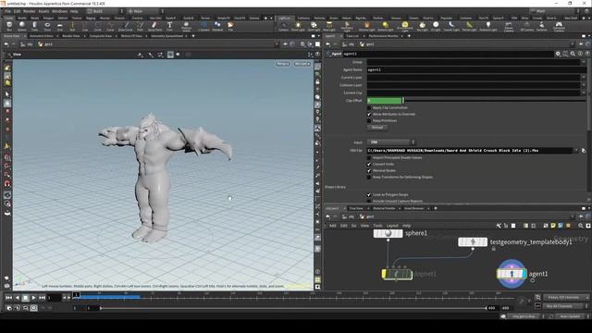Add a Spot Light from shelf

(314, 27)
